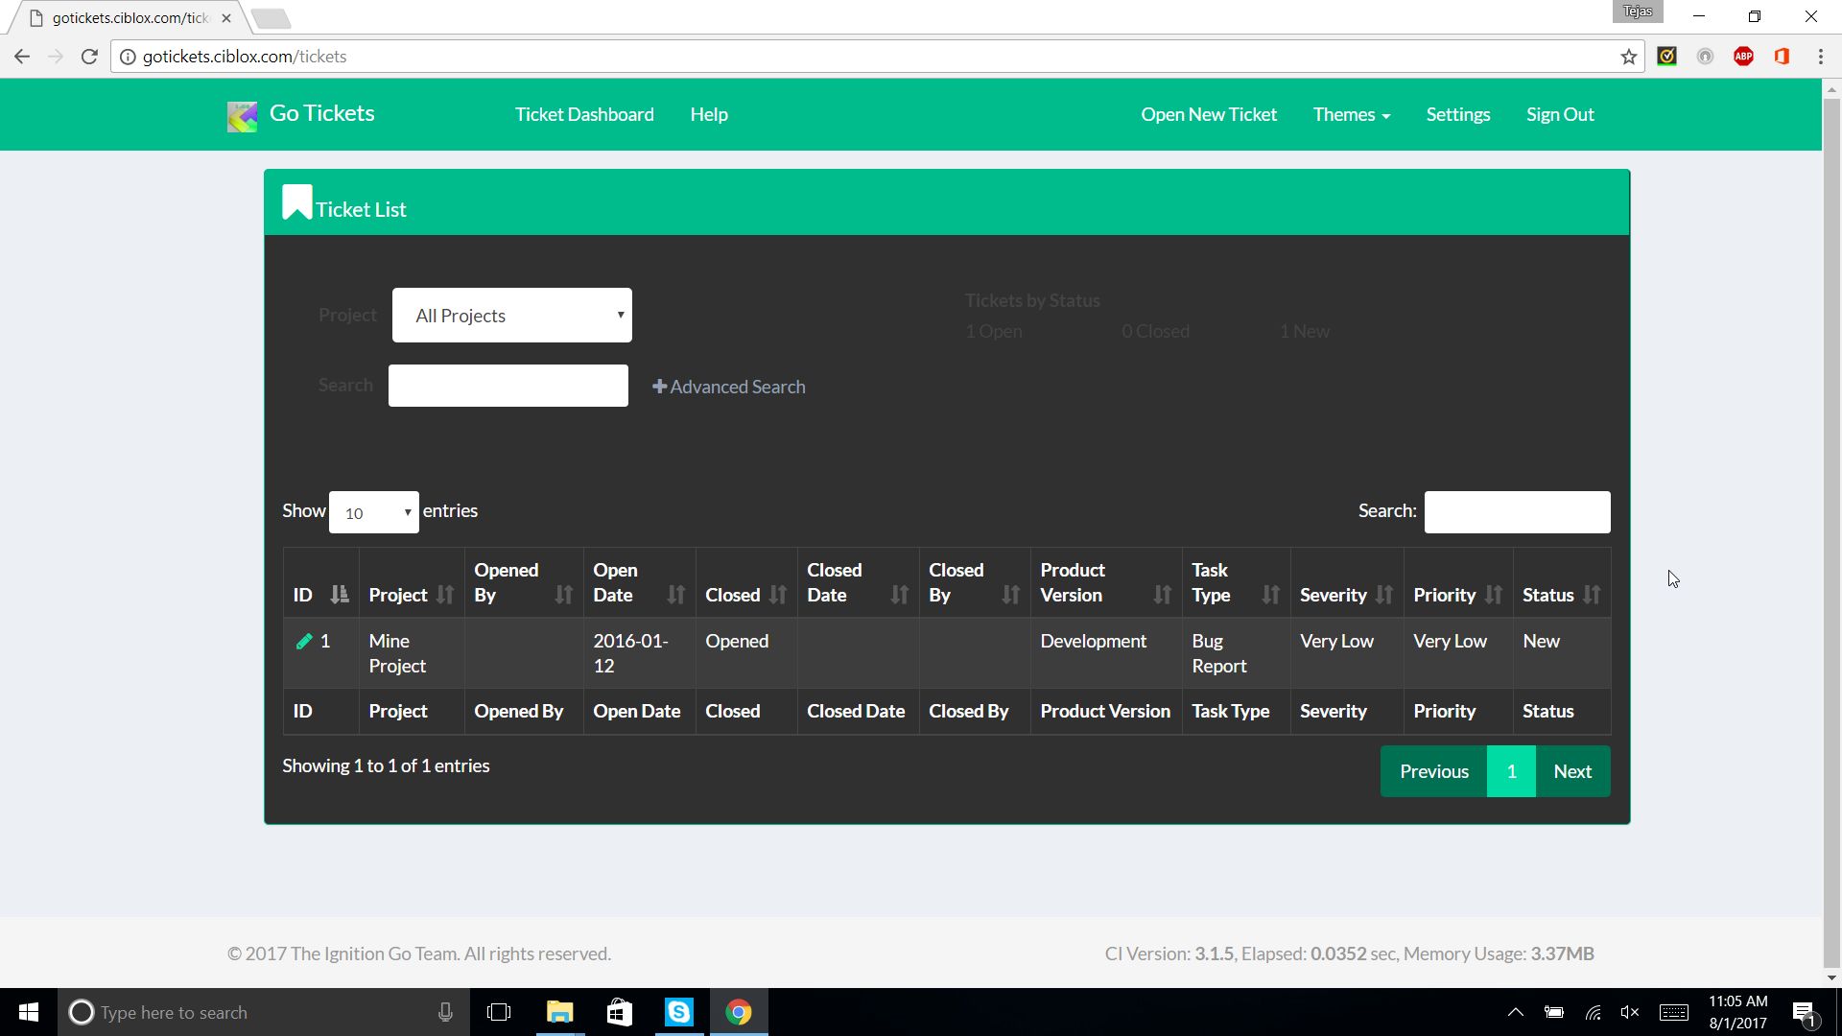Click the green pencil edit icon for ticket 1
Viewport: 1842px width, 1036px height.
[x=304, y=642]
